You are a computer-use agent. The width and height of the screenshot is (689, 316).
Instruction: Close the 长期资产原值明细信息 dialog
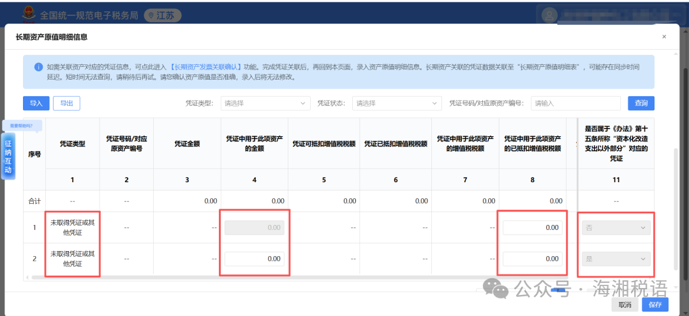tap(664, 37)
